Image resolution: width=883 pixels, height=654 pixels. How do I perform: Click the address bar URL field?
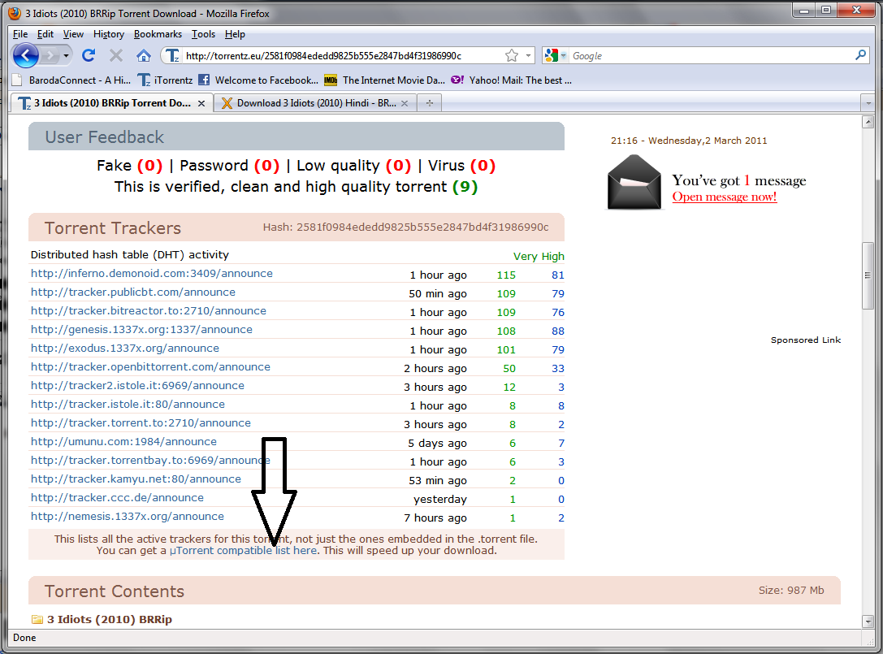[342, 56]
